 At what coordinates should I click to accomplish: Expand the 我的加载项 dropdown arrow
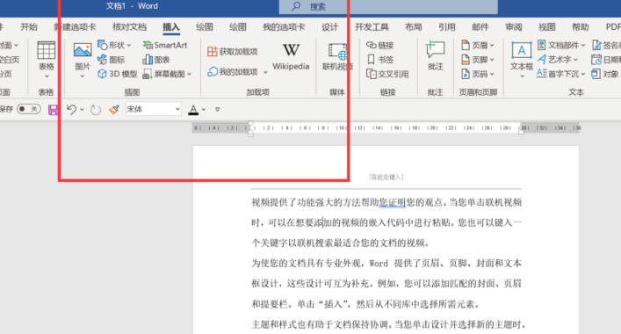(x=265, y=72)
